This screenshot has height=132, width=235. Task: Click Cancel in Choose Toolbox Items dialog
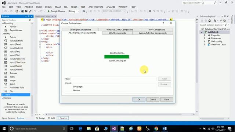[x=153, y=99]
